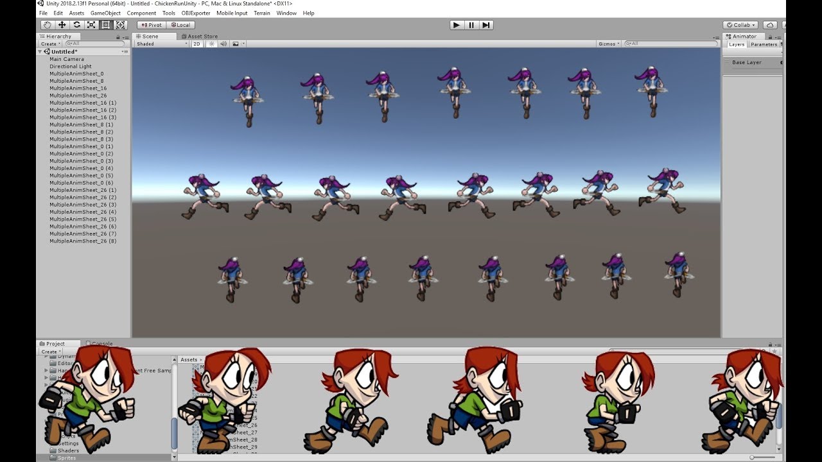
Task: Select the Move tool
Action: [x=62, y=25]
